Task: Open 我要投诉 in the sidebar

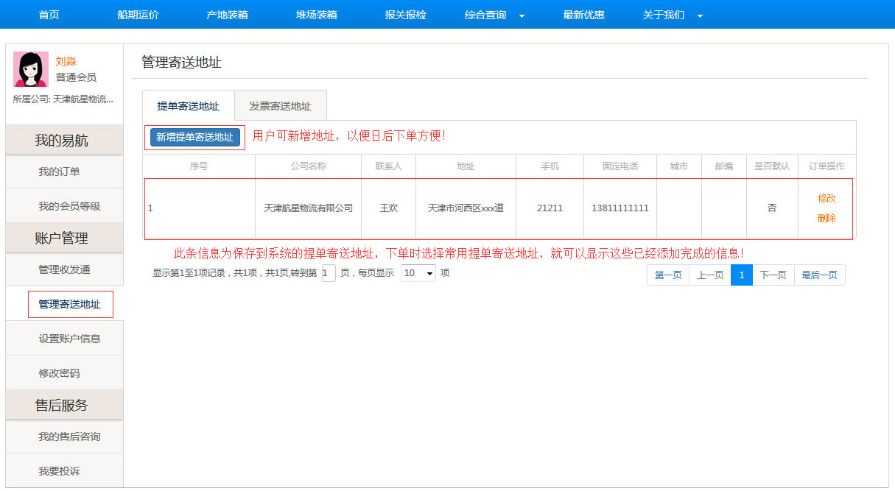Action: point(59,471)
